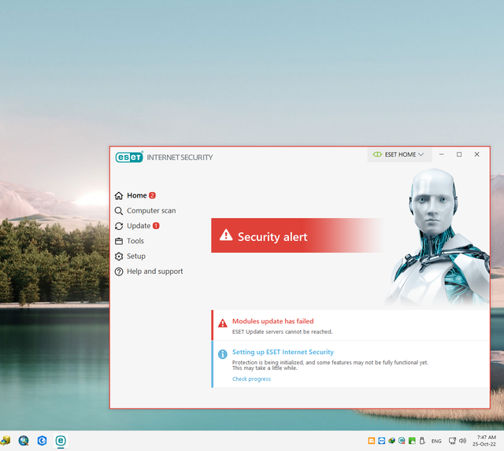Click the blue info icon for setup notice
The width and height of the screenshot is (504, 451).
tap(222, 354)
